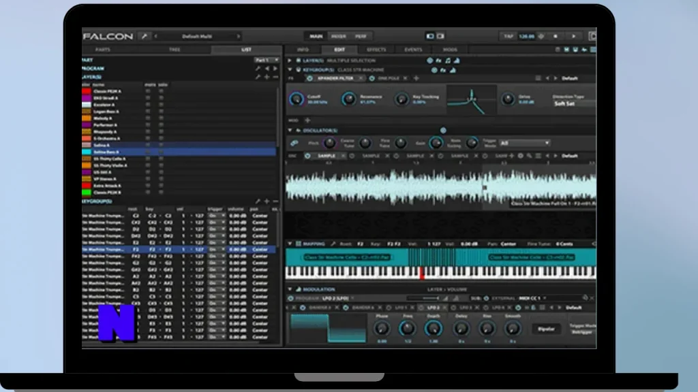Image resolution: width=698 pixels, height=392 pixels.
Task: Open the INFO tab
Action: (x=303, y=50)
